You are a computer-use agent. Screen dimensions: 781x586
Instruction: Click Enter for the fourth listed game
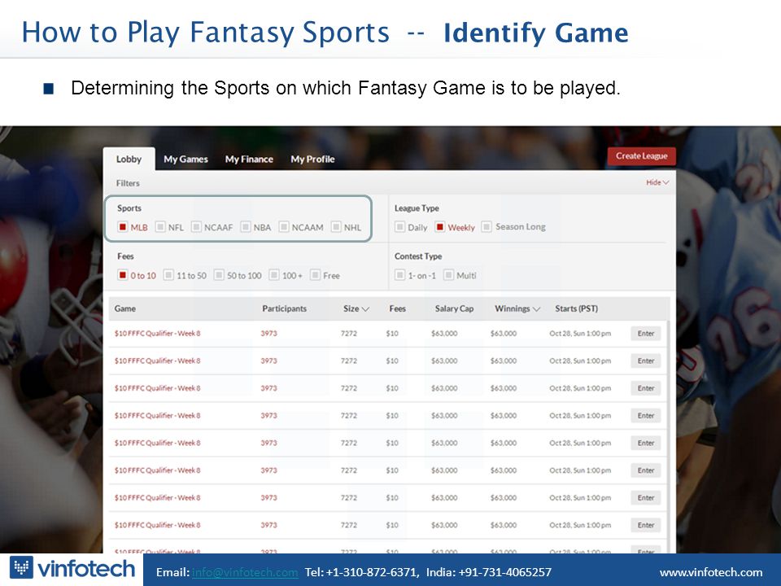pos(646,416)
